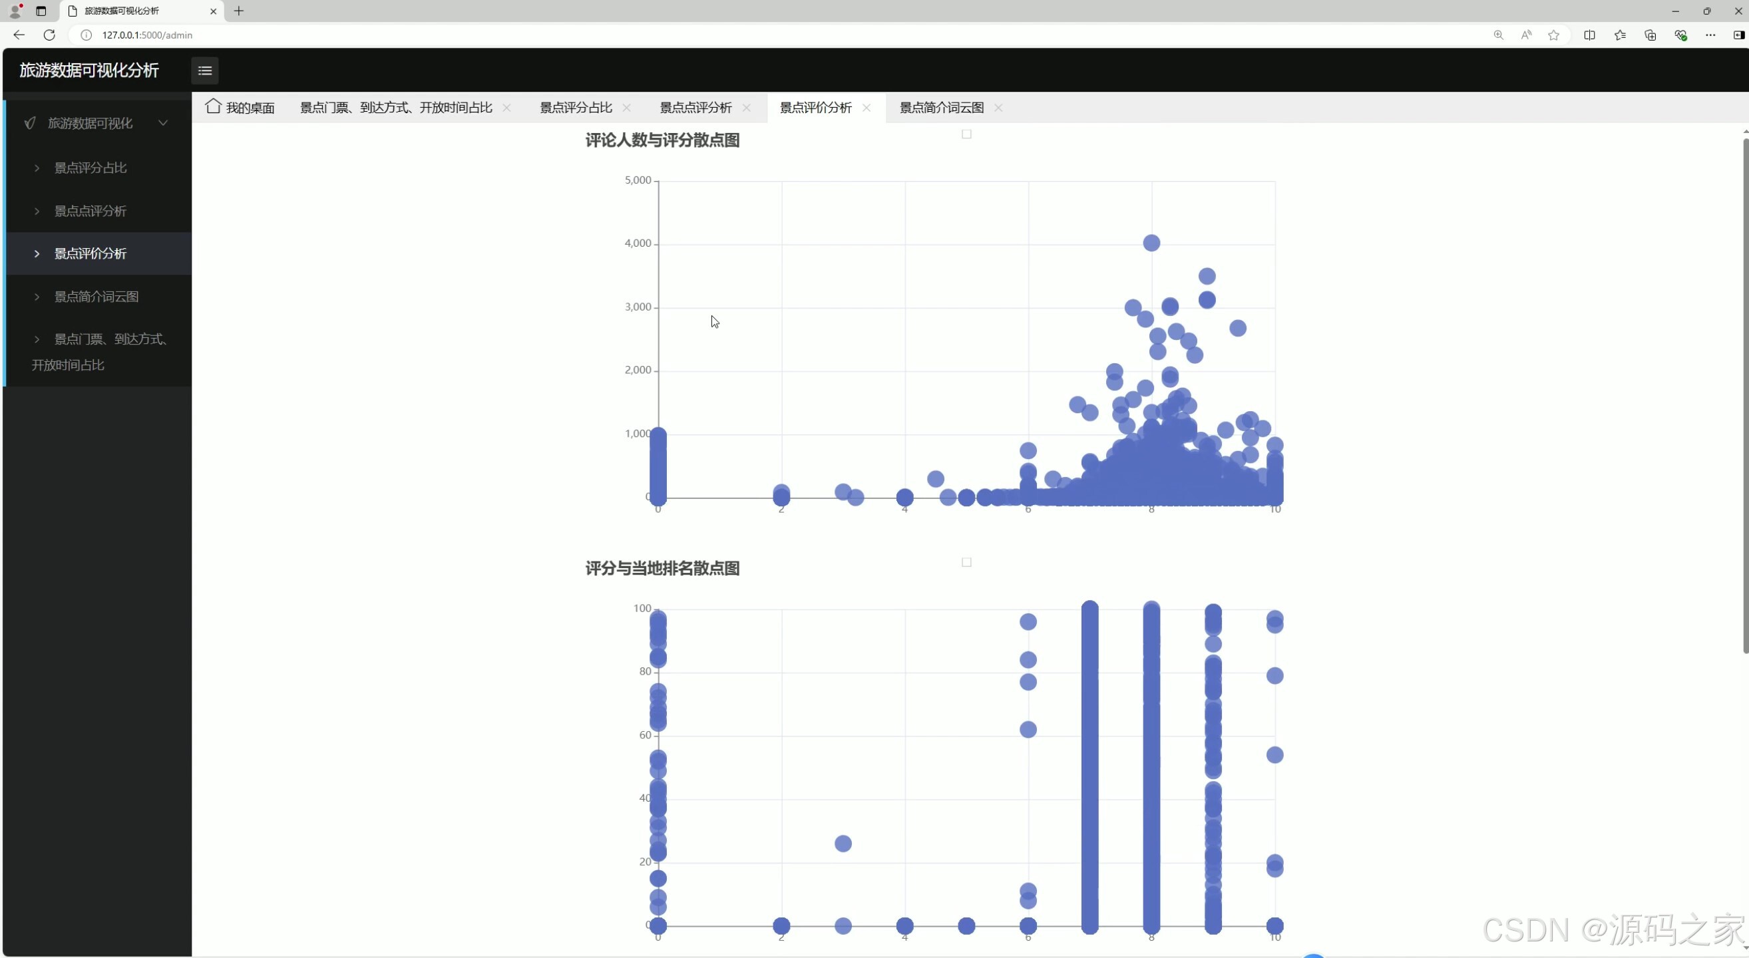Close the 景点评价分析 tab
Image resolution: width=1749 pixels, height=958 pixels.
[867, 108]
